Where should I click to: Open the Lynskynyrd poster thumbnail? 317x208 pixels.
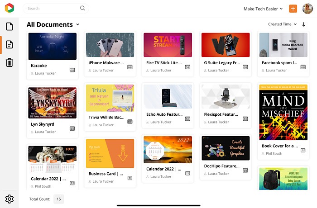(53, 103)
